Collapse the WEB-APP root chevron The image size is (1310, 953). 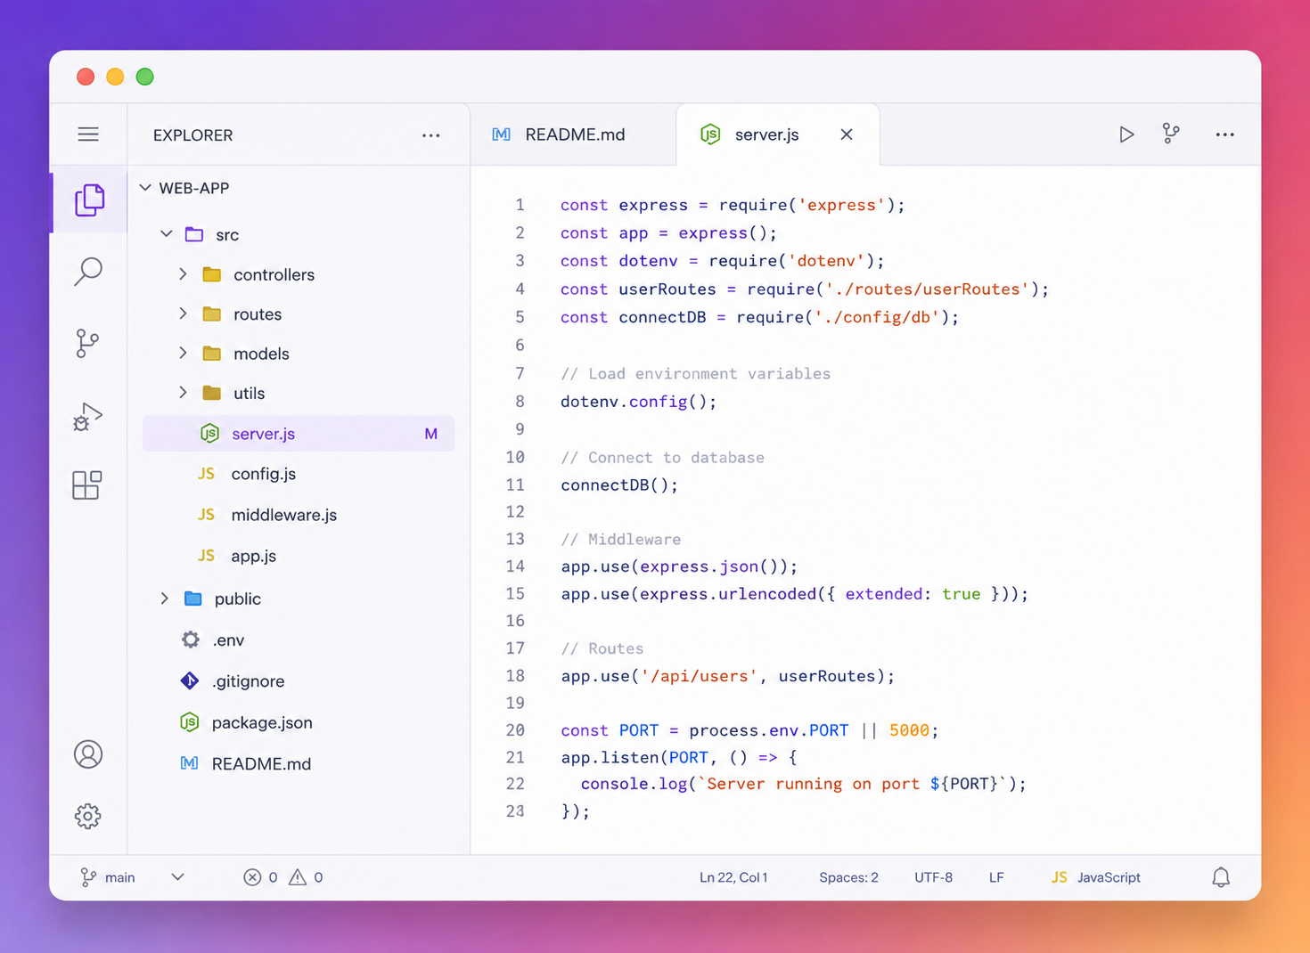pos(145,188)
